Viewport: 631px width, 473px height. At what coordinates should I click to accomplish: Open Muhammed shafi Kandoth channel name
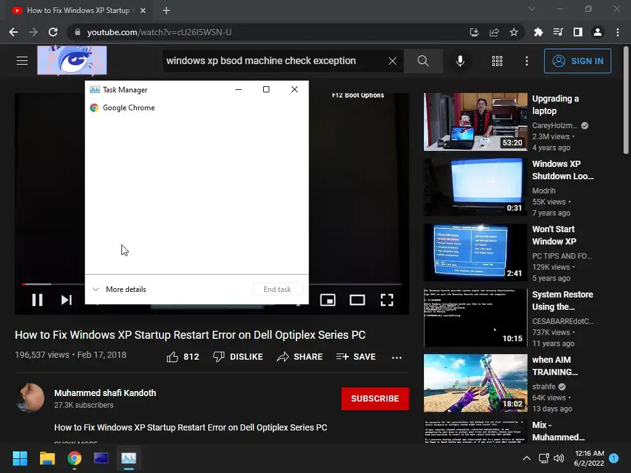[x=105, y=393]
